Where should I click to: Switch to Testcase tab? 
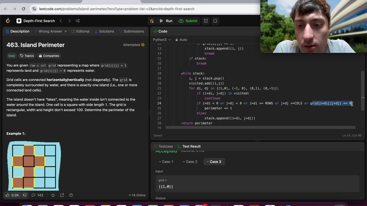163,146
